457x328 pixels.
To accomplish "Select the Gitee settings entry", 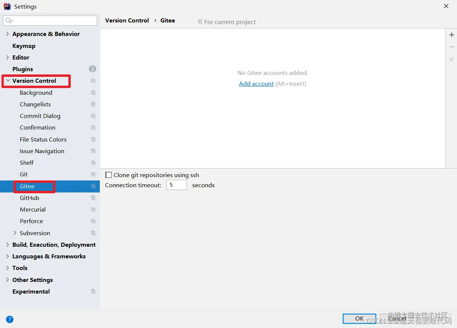I will point(50,186).
